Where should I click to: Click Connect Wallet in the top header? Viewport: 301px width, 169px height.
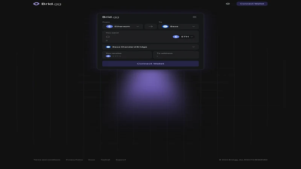coord(252,4)
